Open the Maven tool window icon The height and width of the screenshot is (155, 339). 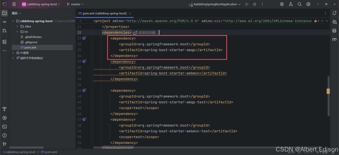pyautogui.click(x=334, y=39)
